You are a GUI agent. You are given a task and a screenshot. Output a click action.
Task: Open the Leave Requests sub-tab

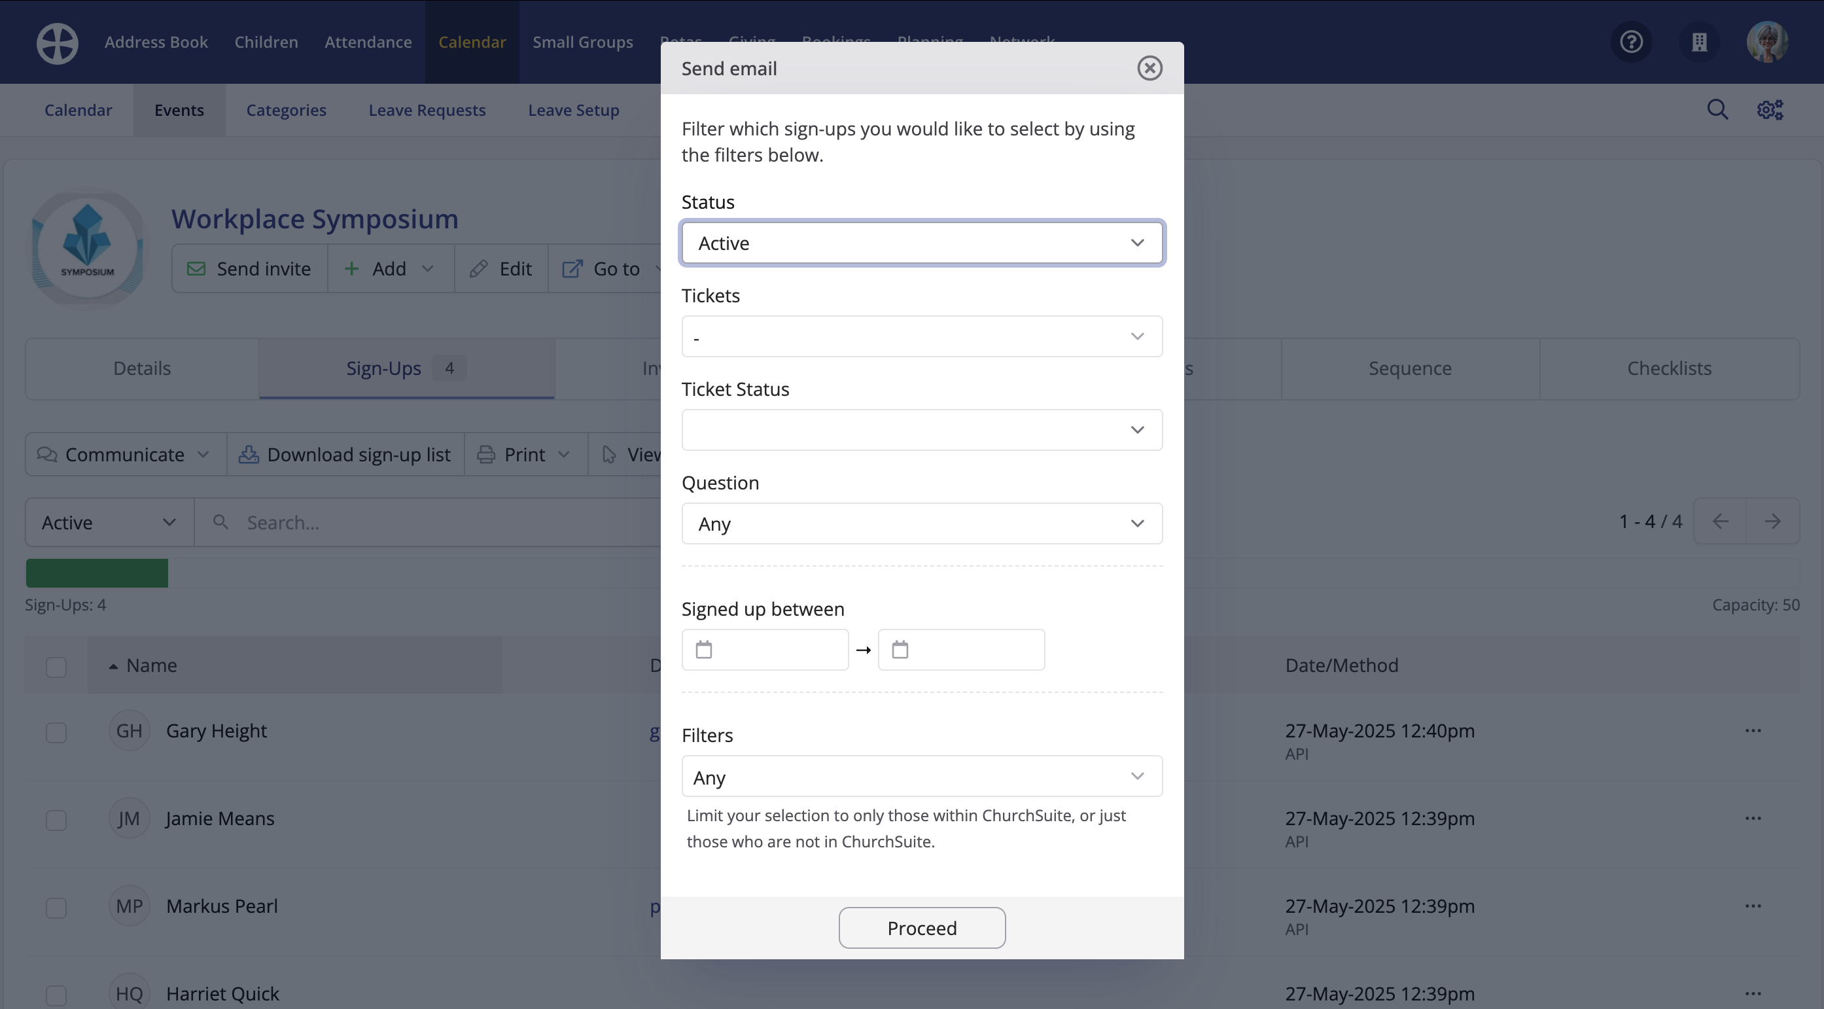[x=427, y=110]
